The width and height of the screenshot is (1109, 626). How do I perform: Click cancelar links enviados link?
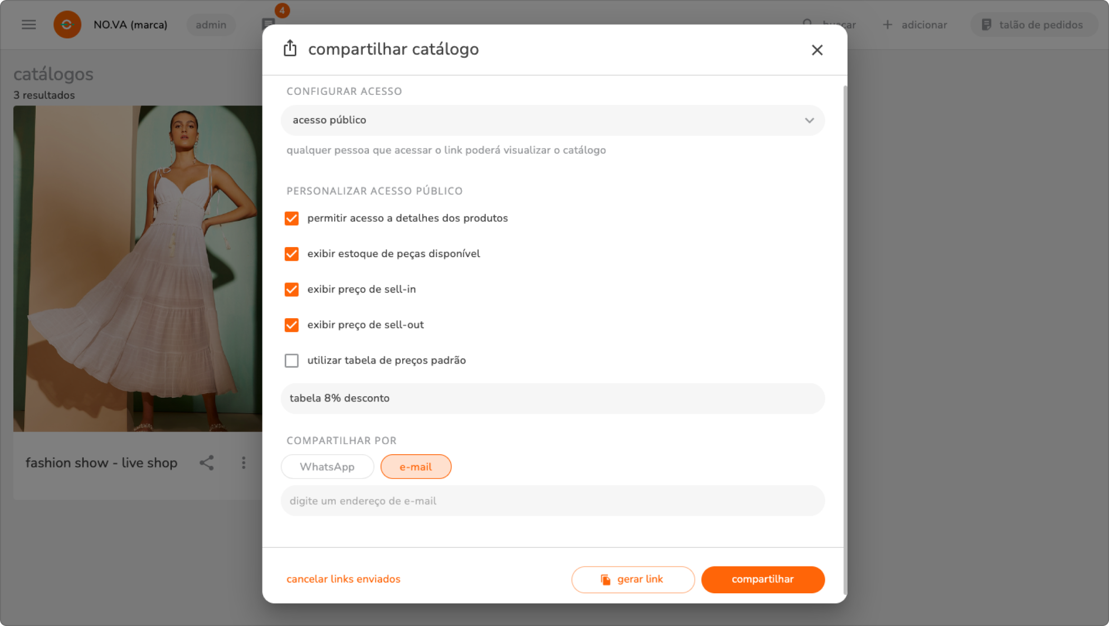[x=343, y=579]
